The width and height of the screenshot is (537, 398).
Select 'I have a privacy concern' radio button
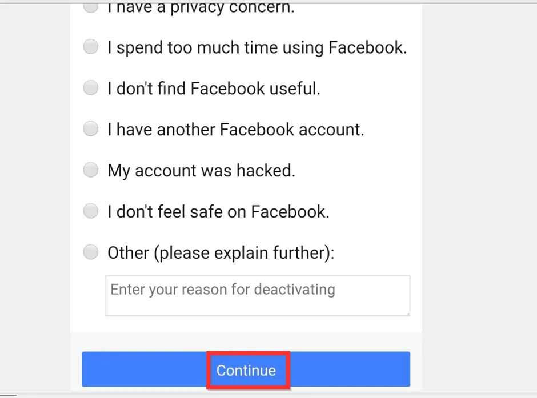pyautogui.click(x=90, y=6)
